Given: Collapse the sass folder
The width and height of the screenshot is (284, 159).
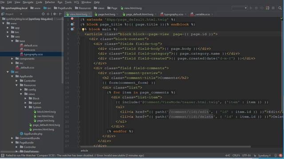Looking at the screenshot, I should (8, 37).
